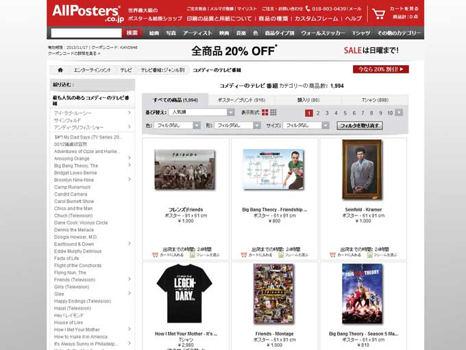Open the Seinfeld Kramer poster thumbnail
Viewport: 466px width, 350px height.
[363, 170]
